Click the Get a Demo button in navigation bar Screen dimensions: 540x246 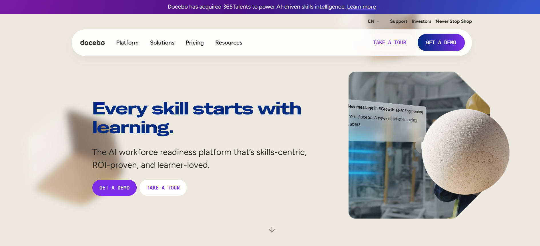441,43
